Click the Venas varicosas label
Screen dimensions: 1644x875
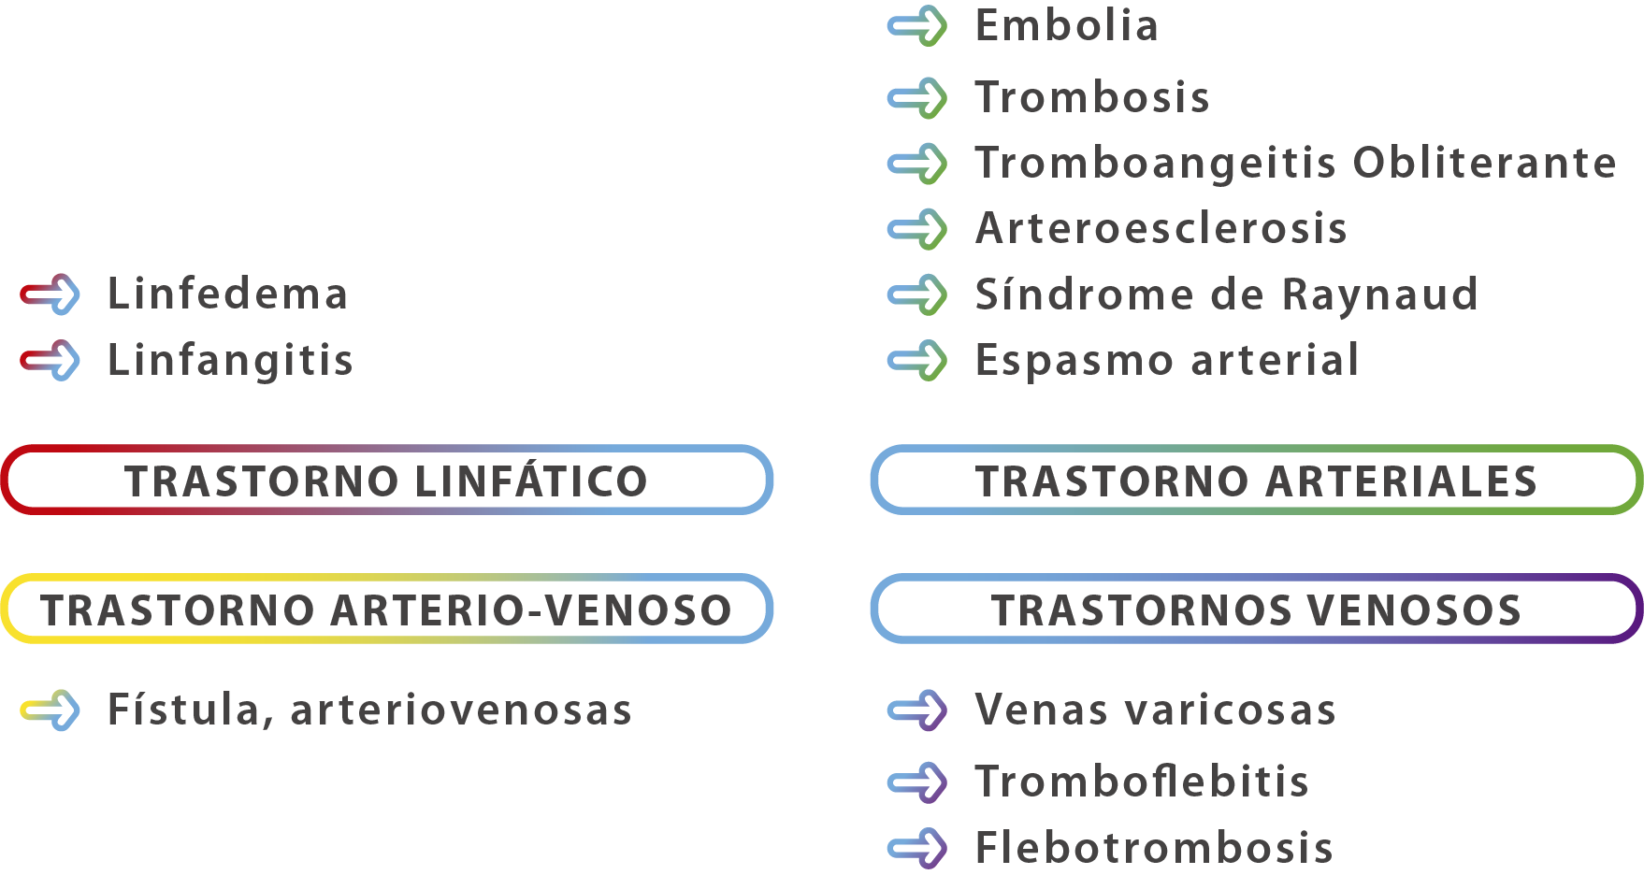(x=1156, y=710)
